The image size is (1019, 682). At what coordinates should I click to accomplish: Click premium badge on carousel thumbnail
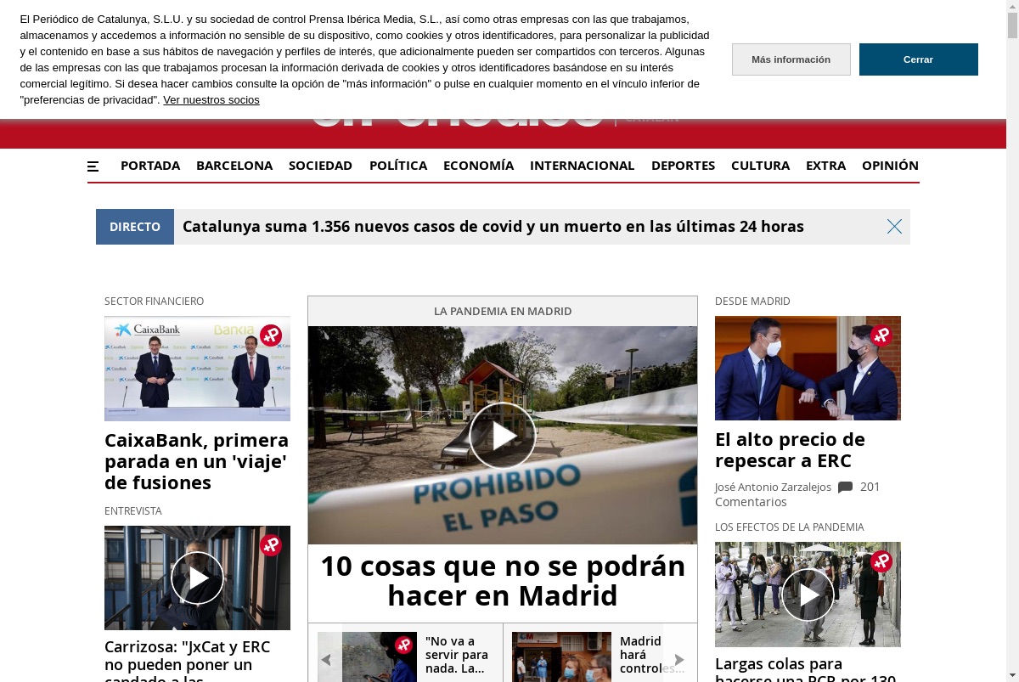tap(404, 645)
